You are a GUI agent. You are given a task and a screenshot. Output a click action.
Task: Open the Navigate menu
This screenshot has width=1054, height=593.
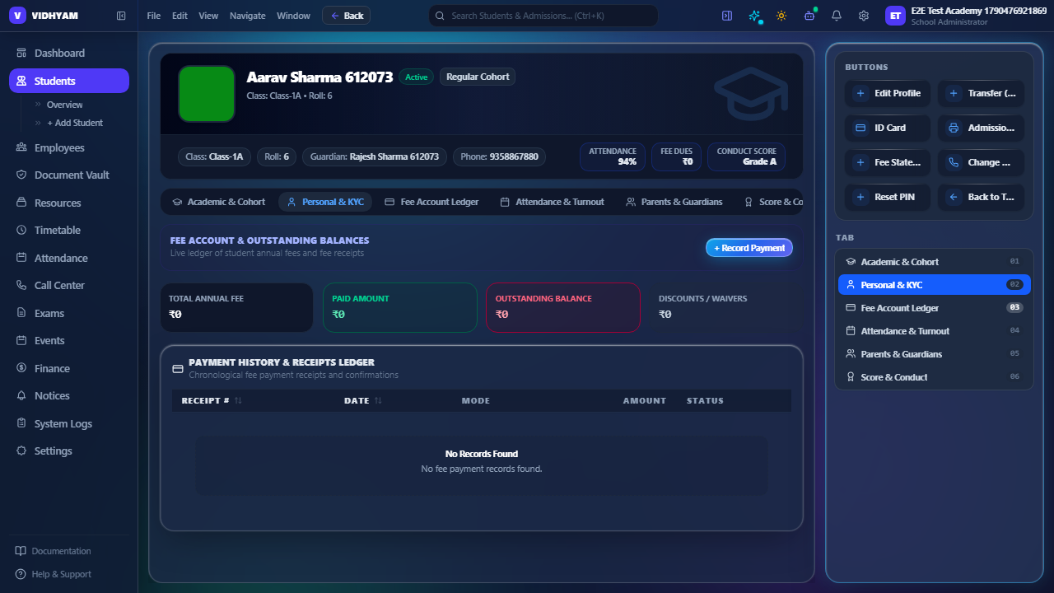pyautogui.click(x=247, y=16)
